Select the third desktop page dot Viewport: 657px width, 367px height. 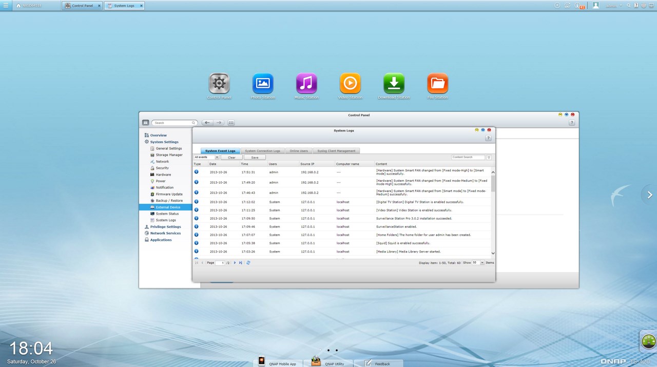pos(337,351)
